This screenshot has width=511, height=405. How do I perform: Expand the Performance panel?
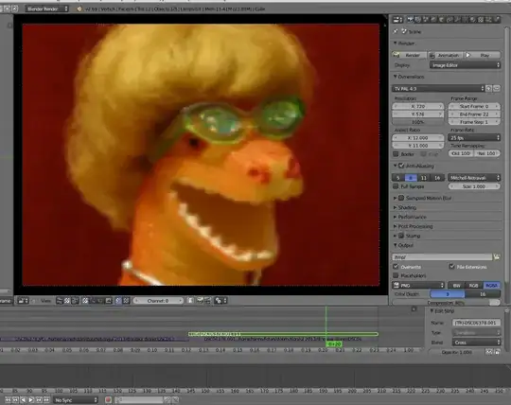click(410, 217)
